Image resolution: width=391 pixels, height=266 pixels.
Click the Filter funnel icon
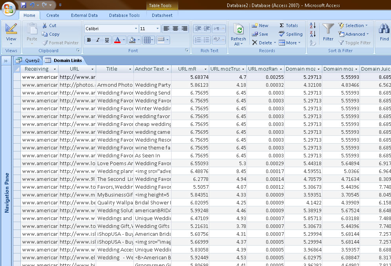coord(328,29)
